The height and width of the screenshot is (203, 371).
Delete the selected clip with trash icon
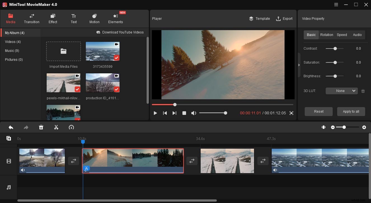point(41,127)
